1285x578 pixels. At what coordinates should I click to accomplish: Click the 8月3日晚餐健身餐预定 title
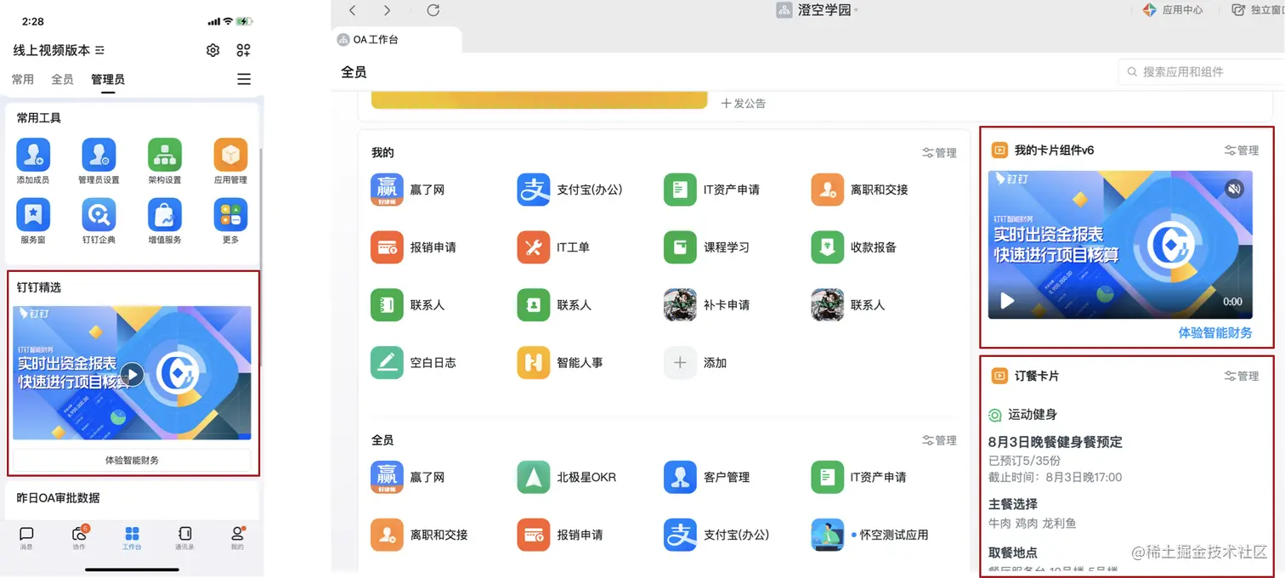(x=1056, y=442)
